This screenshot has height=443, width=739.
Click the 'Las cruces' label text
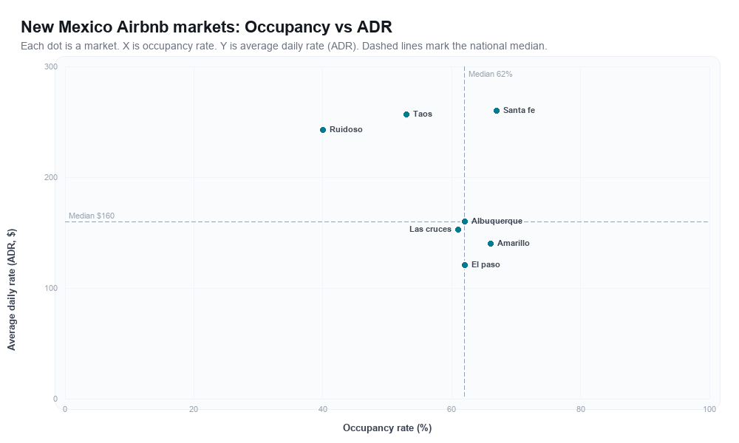coord(430,230)
